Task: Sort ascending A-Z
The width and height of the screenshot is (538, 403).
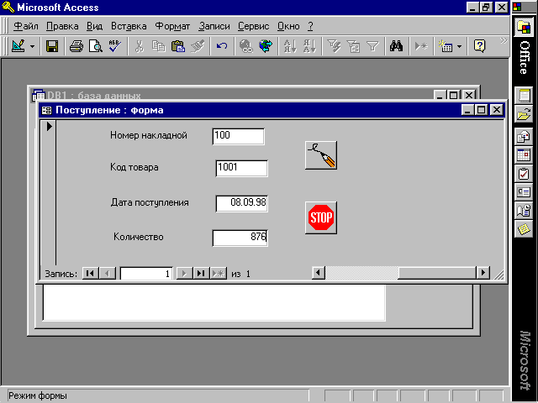Action: 290,46
